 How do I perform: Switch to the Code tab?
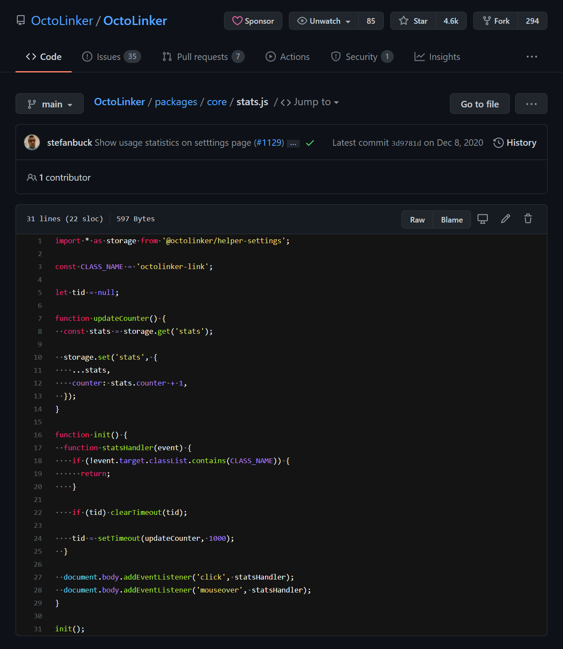(x=44, y=56)
